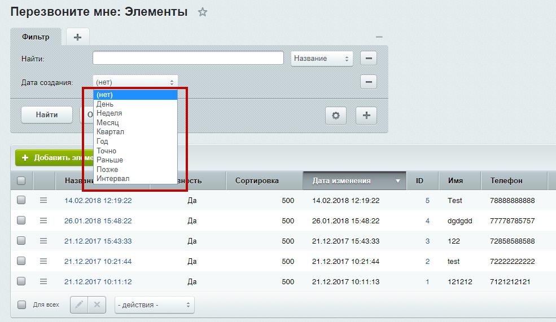Check the row with ID 1
This screenshot has height=322, width=556.
pyautogui.click(x=21, y=281)
